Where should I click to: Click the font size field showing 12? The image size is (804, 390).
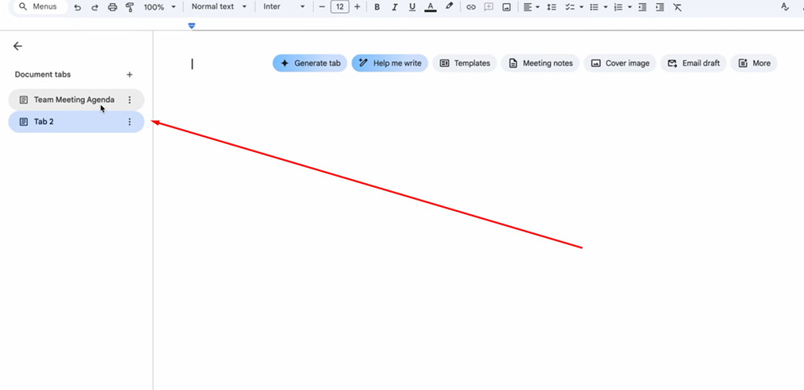(340, 6)
